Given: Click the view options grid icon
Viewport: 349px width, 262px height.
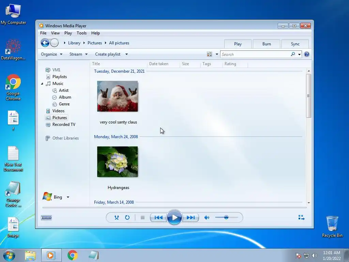Looking at the screenshot, I should 209,54.
